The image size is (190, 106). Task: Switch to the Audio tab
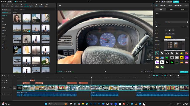coord(8,5)
